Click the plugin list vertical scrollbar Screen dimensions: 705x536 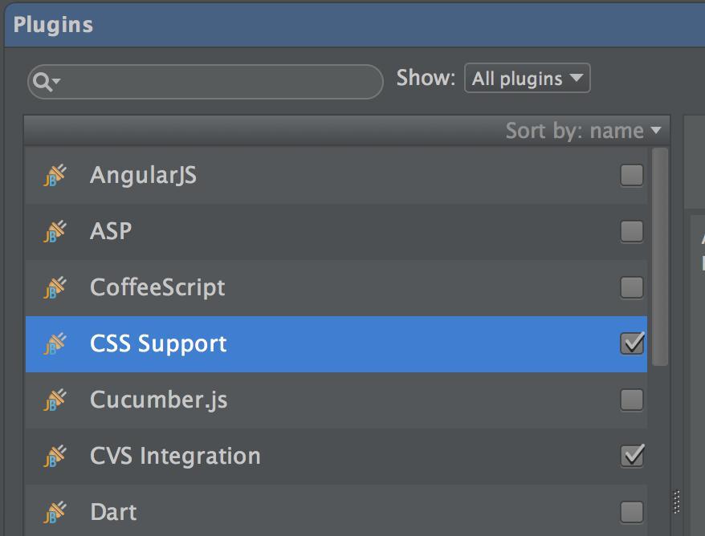pos(660,257)
